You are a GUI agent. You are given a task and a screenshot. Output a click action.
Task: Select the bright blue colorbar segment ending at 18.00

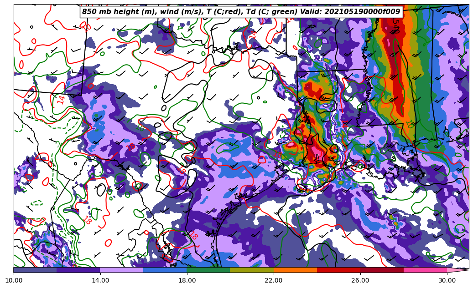[165, 270]
